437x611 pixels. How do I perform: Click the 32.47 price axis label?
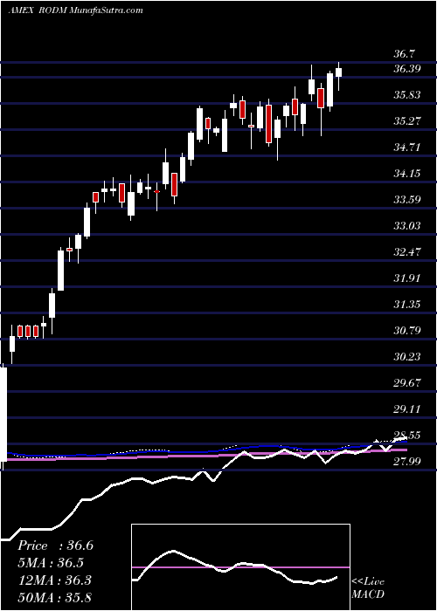pyautogui.click(x=408, y=251)
